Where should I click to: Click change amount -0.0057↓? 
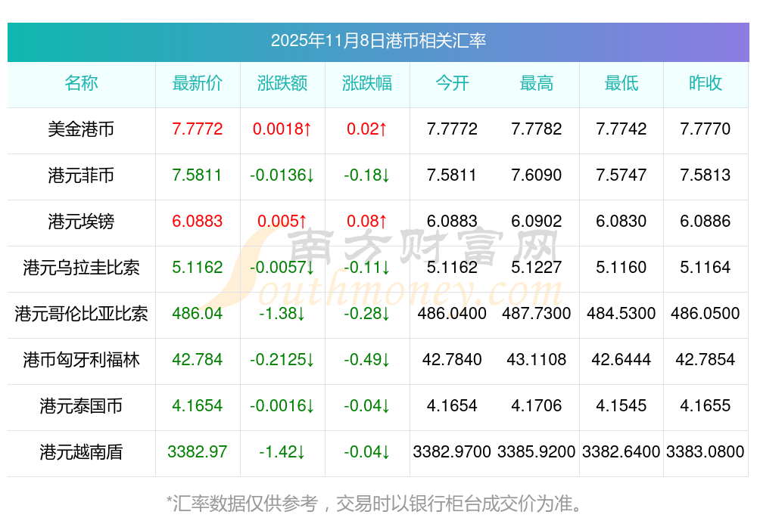282,268
